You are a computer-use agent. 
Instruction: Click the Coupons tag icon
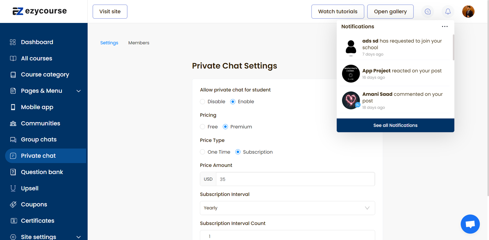[13, 205]
